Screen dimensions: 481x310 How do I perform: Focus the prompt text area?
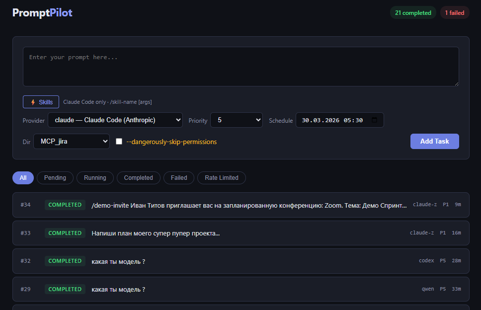(241, 67)
